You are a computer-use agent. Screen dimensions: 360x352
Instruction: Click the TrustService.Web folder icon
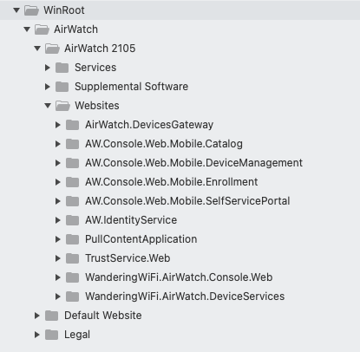click(72, 258)
